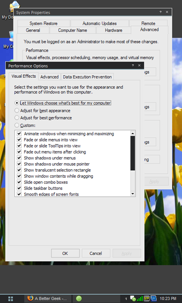182x303 pixels.
Task: Open the System Restore tab
Action: click(x=43, y=23)
